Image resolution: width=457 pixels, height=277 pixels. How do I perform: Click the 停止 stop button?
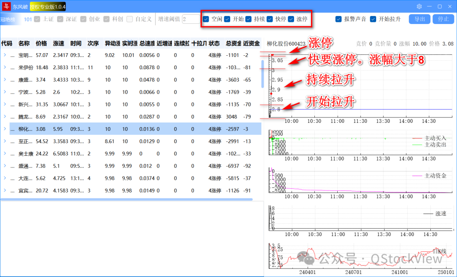click(443, 19)
